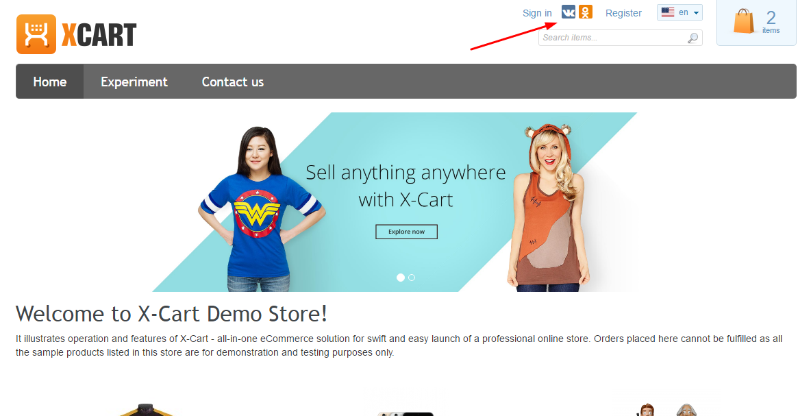The image size is (811, 416).
Task: Click the Sign in link
Action: click(x=537, y=13)
